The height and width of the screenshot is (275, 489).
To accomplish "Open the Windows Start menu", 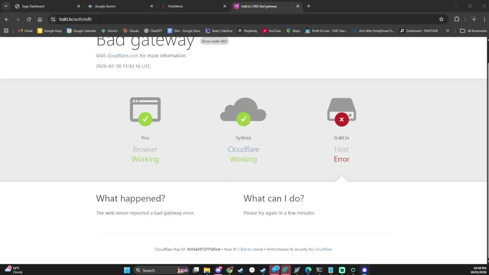I will 127,270.
